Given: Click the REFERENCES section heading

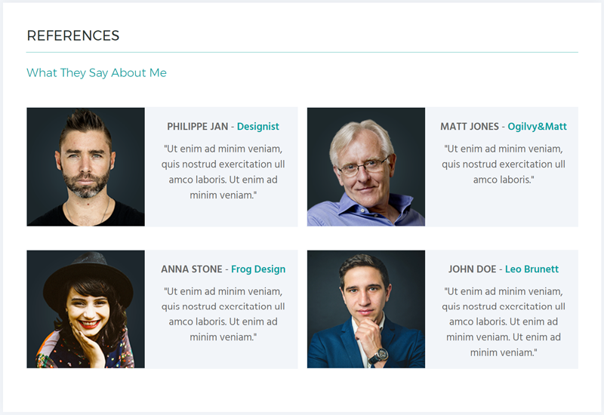Looking at the screenshot, I should (x=73, y=35).
